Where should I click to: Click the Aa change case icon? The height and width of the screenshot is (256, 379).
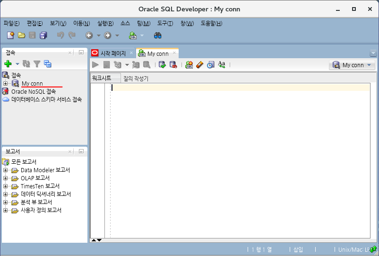pos(222,65)
